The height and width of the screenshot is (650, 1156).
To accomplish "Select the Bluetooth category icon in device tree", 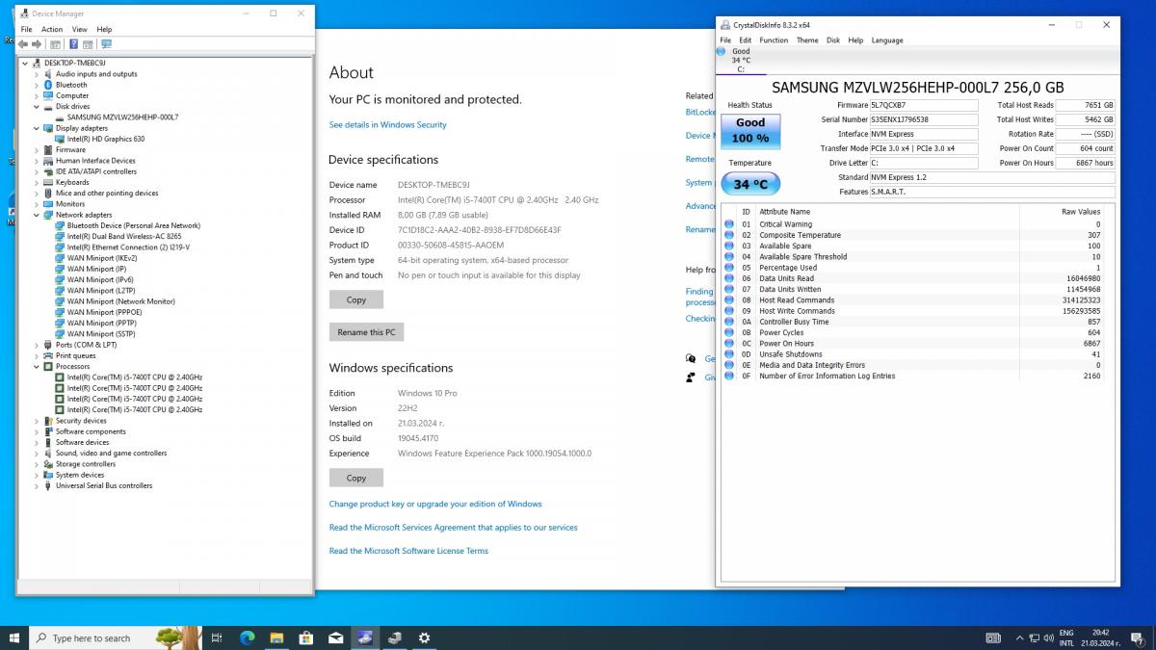I will (x=48, y=85).
